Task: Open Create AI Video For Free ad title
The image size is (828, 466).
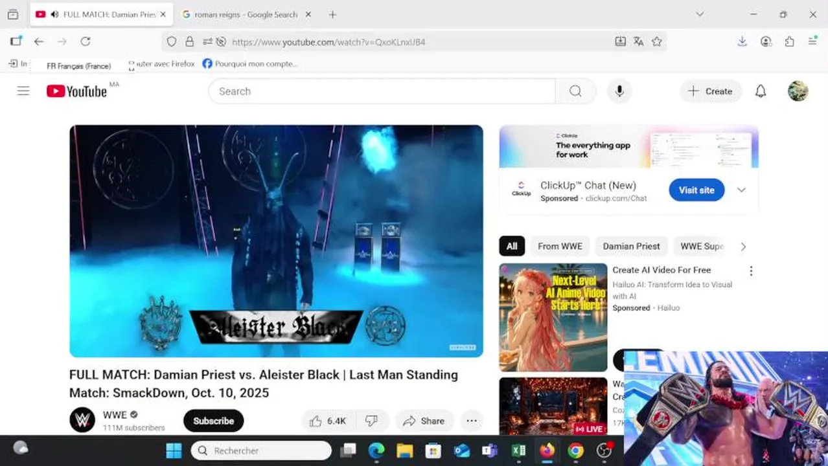Action: point(661,270)
